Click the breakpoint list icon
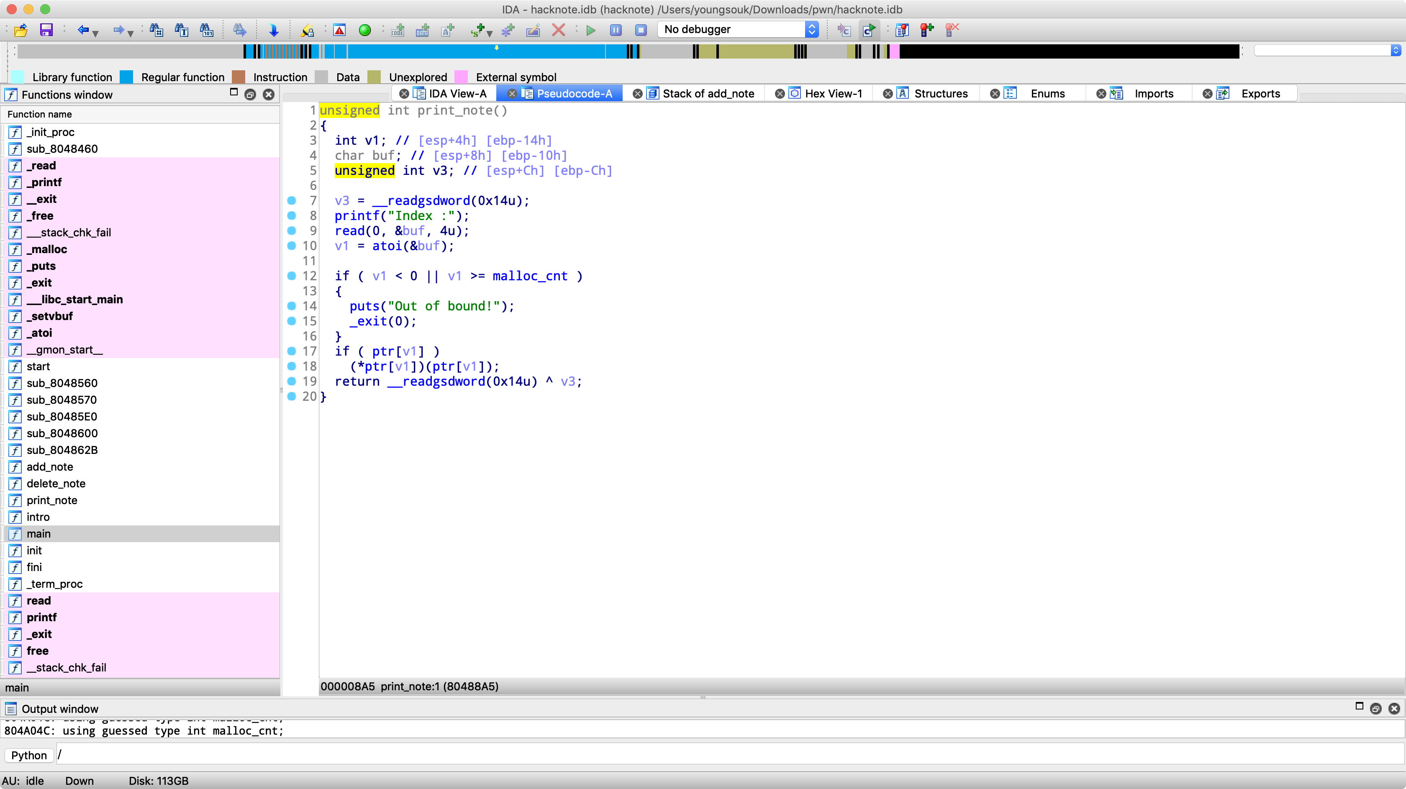 click(x=902, y=30)
